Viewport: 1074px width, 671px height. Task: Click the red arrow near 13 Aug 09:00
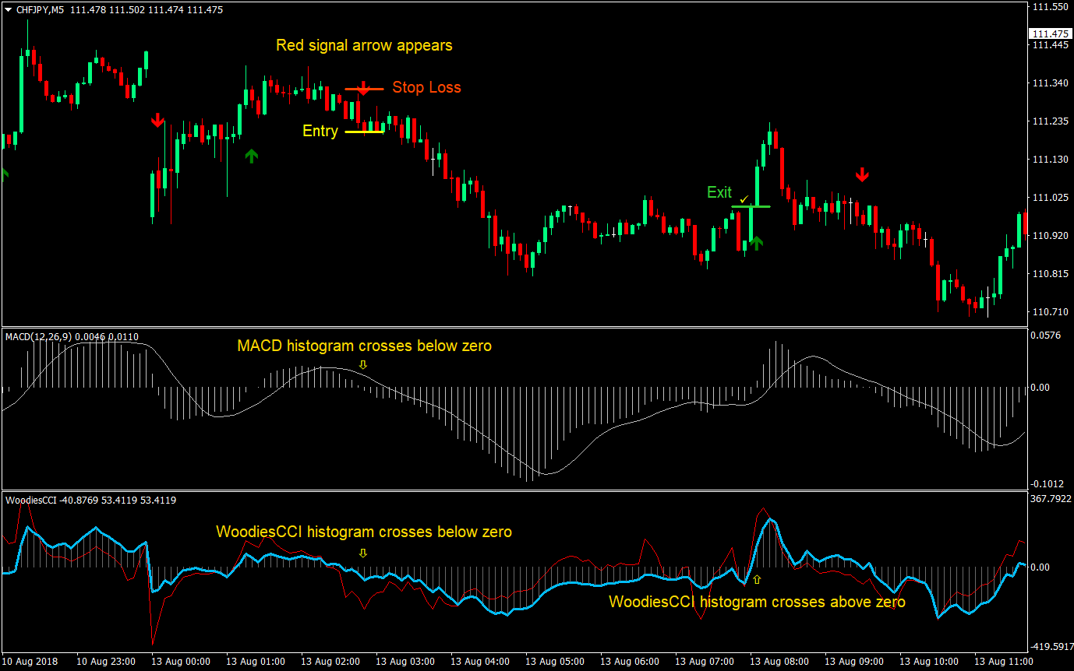pos(862,174)
